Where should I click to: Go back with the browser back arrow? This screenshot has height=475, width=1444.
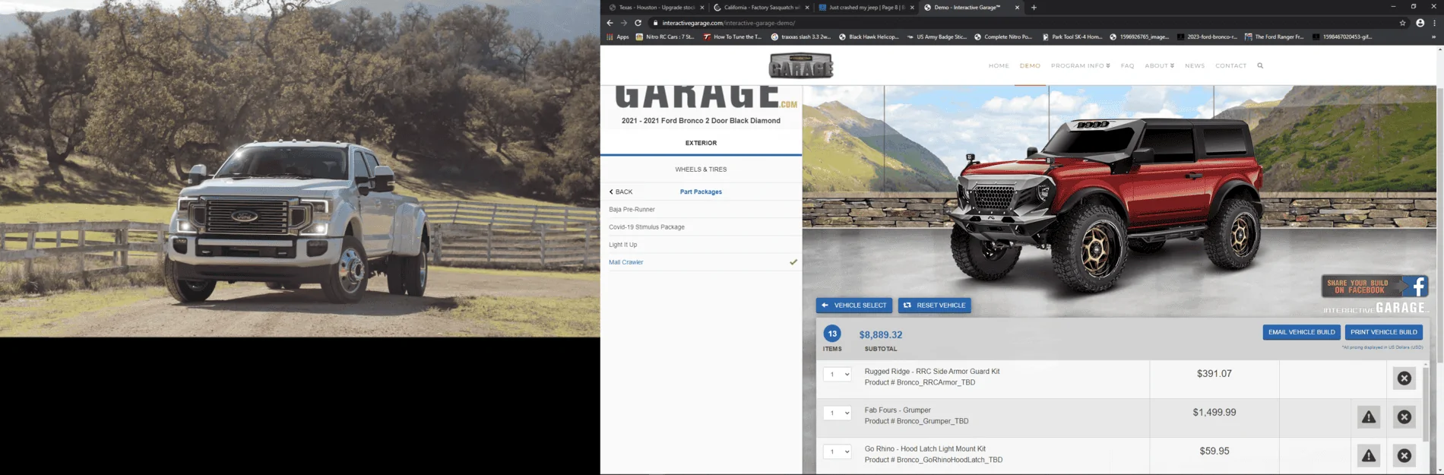(610, 23)
